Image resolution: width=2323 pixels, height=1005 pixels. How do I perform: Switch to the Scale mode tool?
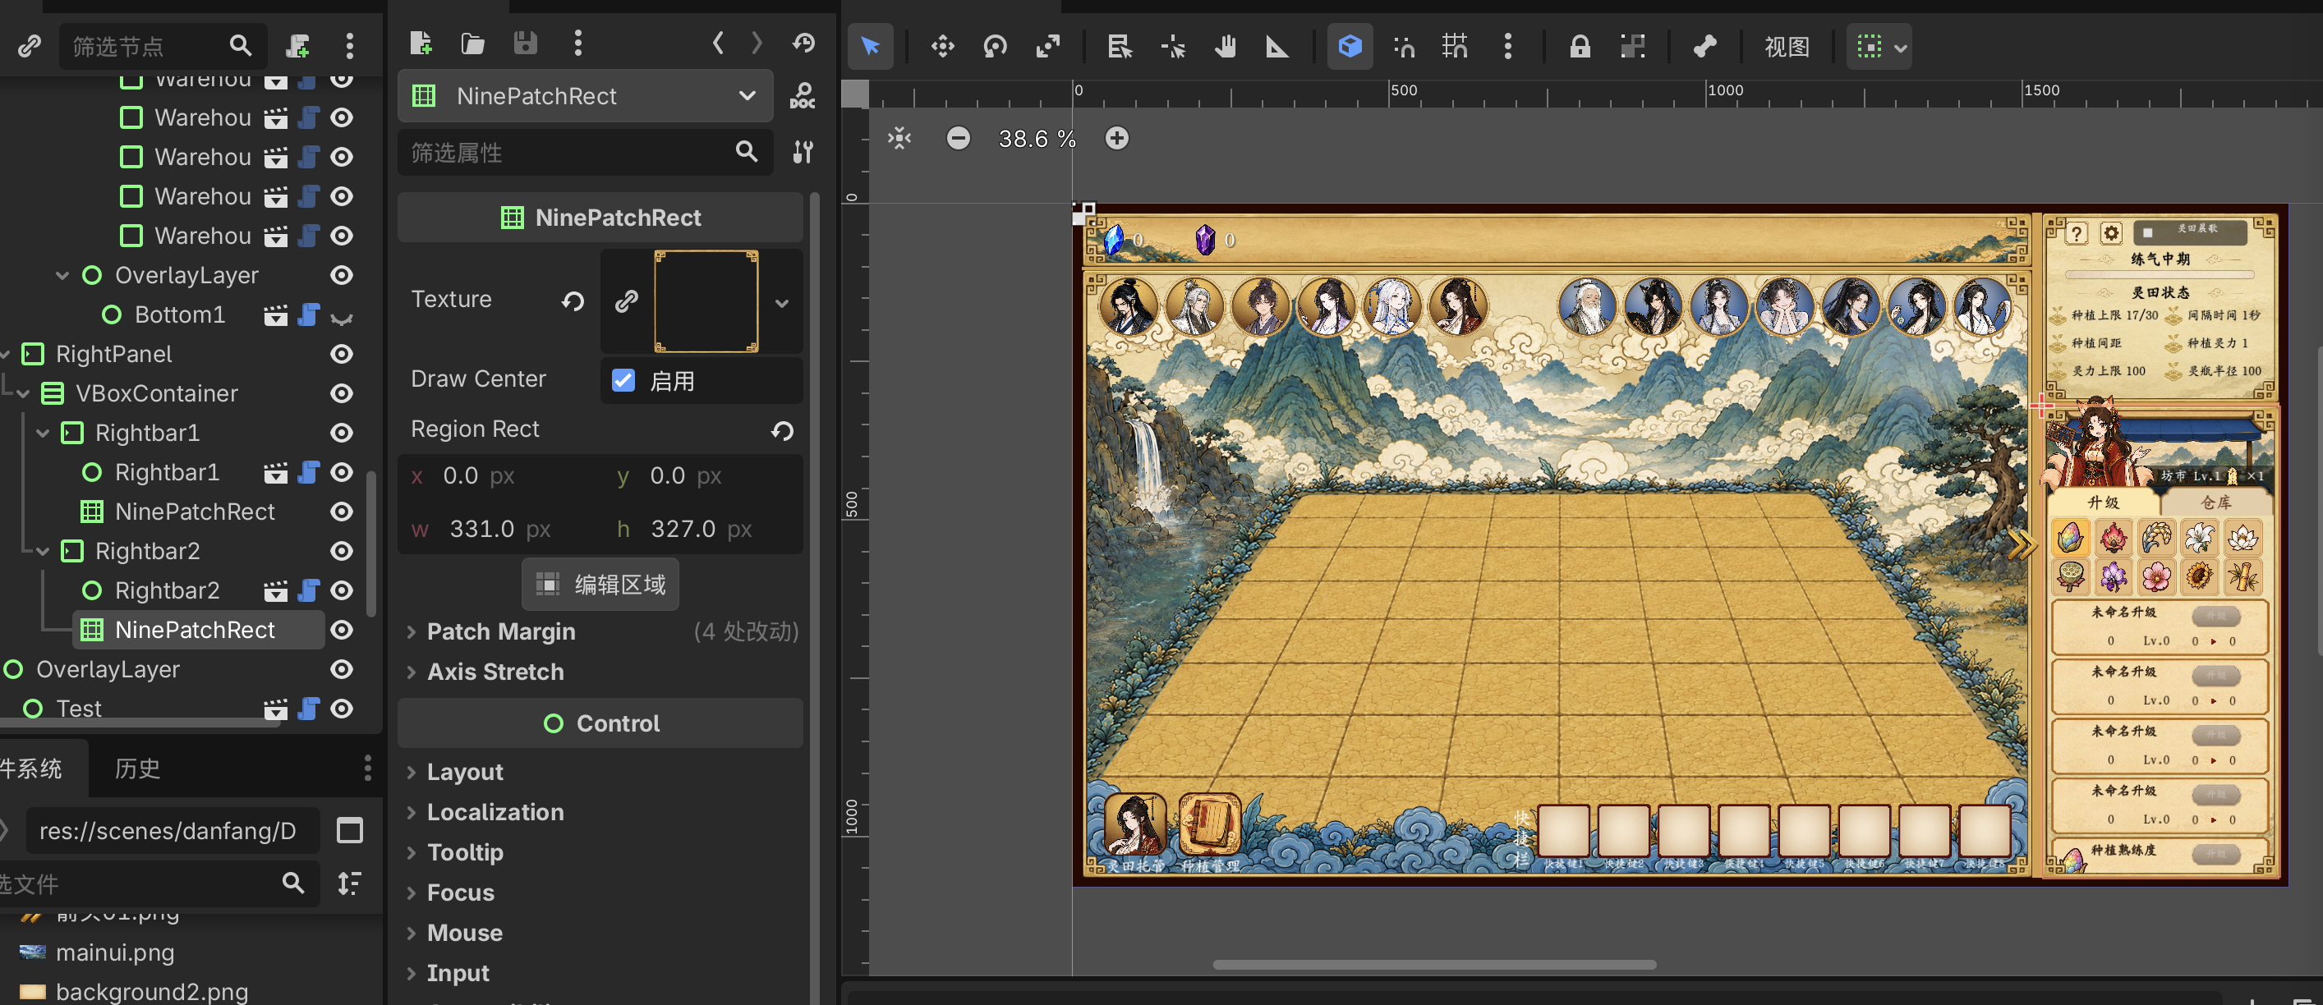coord(1048,46)
